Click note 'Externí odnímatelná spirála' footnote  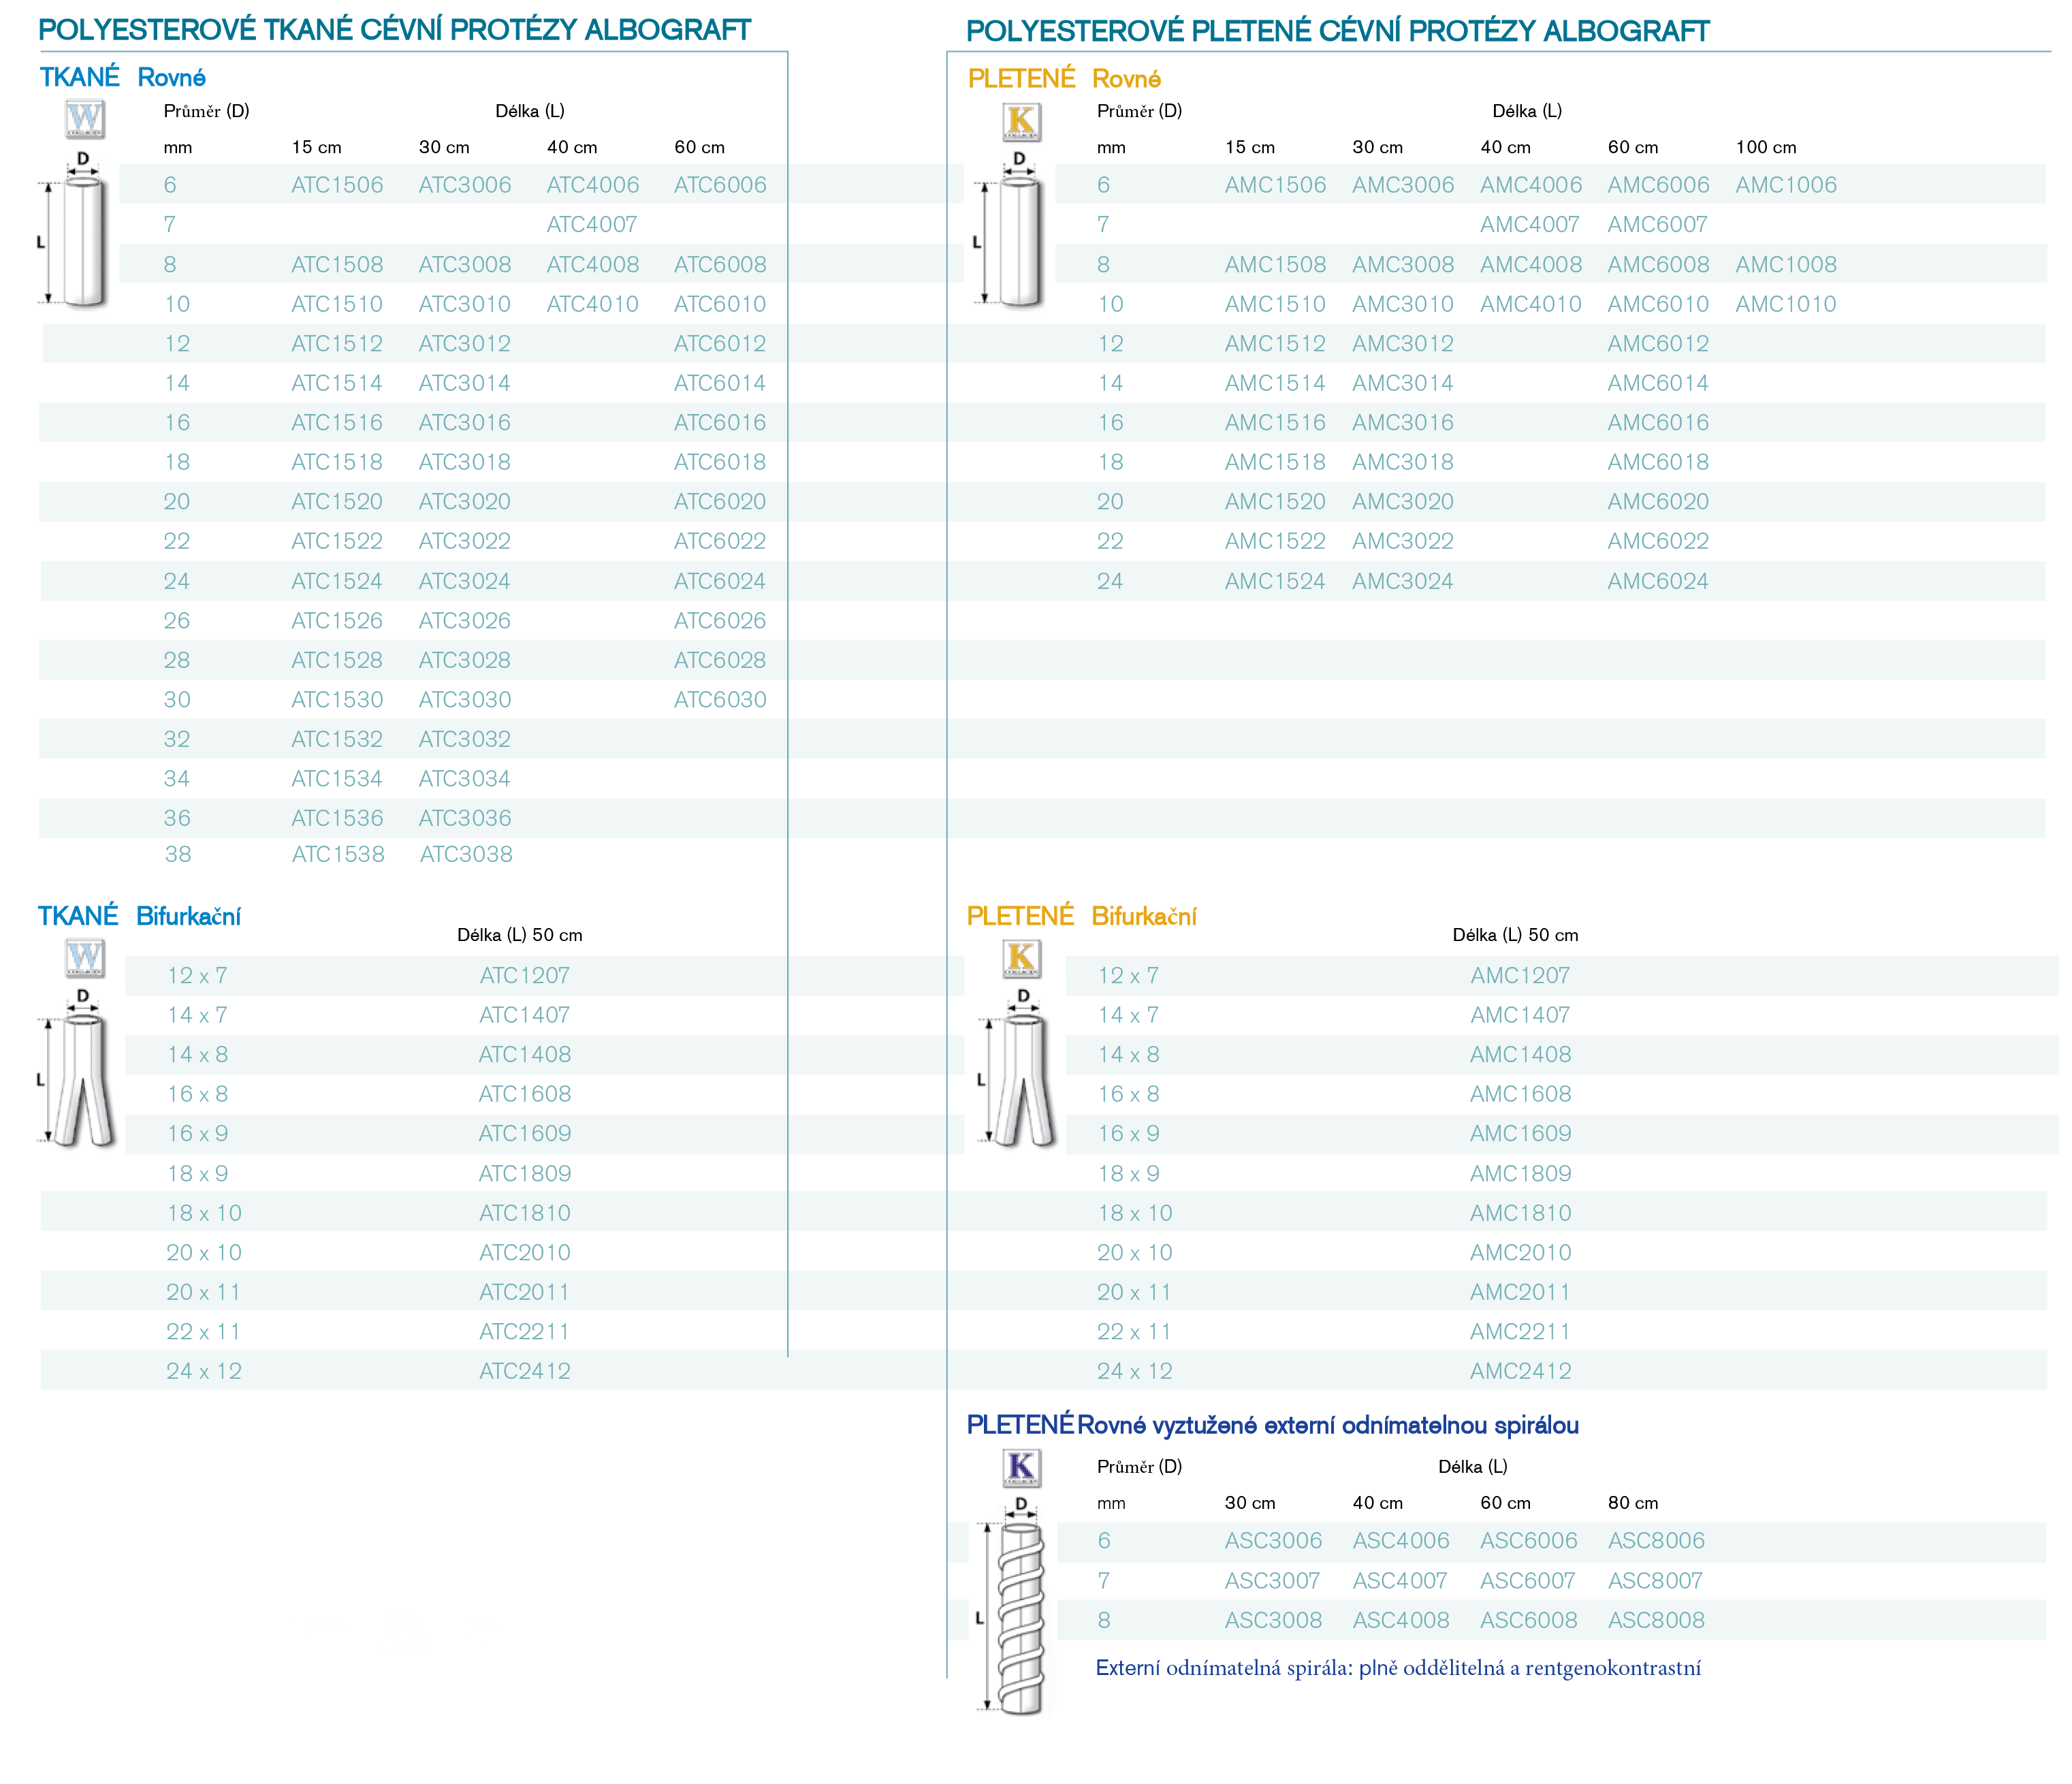click(1398, 1668)
